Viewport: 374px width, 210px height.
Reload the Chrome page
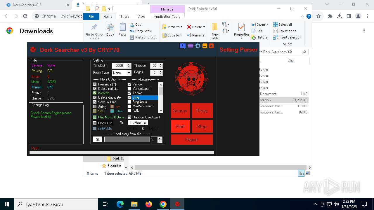click(x=25, y=16)
